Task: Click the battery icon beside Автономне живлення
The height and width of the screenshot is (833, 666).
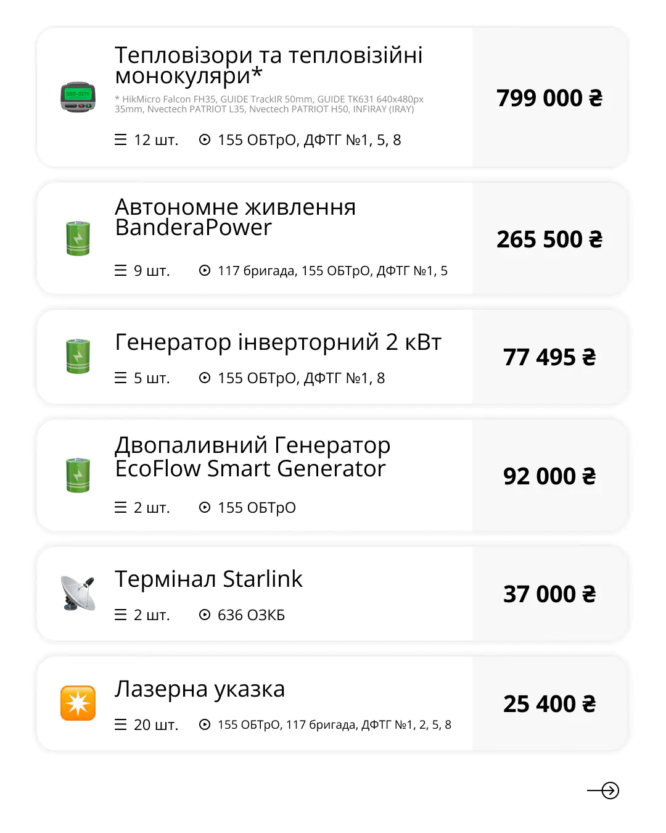Action: coord(78,238)
